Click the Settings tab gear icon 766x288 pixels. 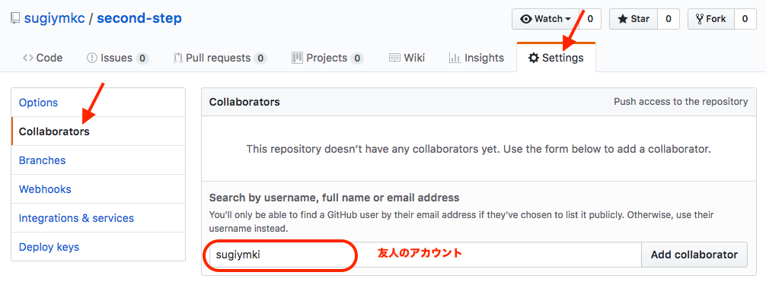[534, 58]
